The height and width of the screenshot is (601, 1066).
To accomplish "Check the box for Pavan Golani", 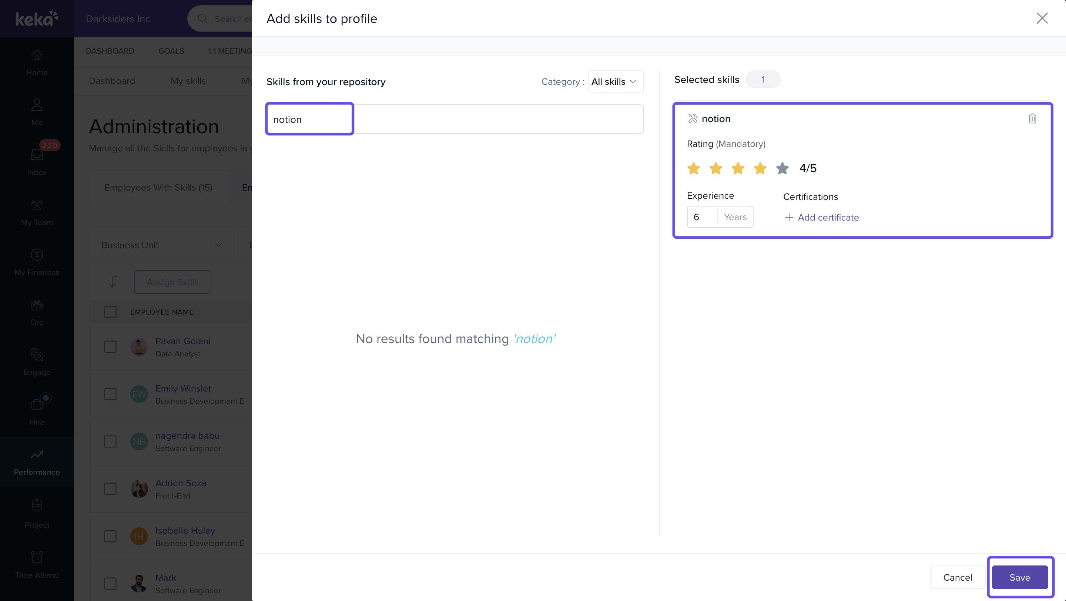I will [110, 347].
